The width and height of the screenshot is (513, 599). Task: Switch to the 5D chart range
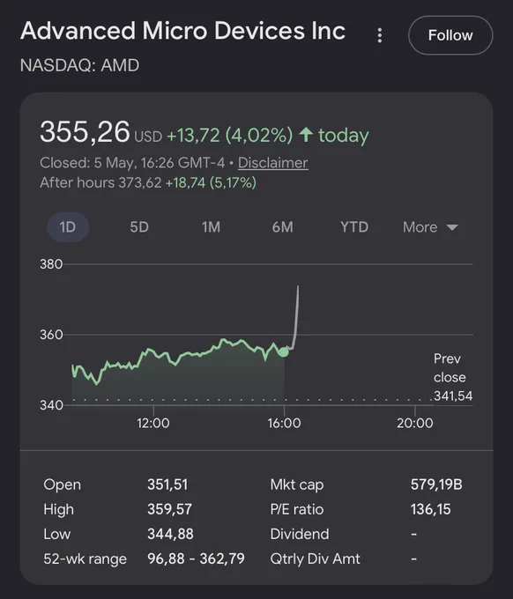click(139, 227)
